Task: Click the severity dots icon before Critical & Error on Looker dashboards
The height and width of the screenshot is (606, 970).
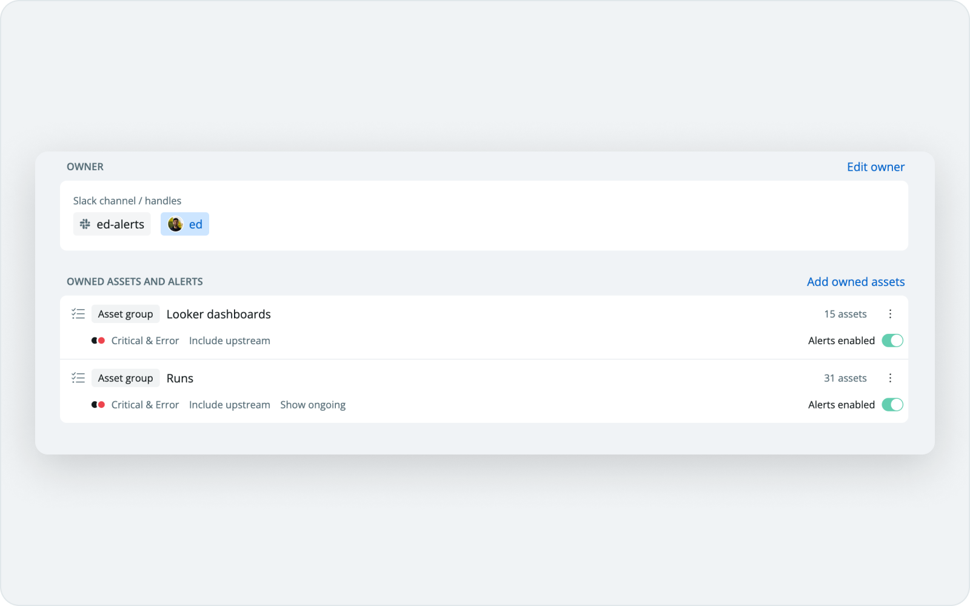Action: coord(98,340)
